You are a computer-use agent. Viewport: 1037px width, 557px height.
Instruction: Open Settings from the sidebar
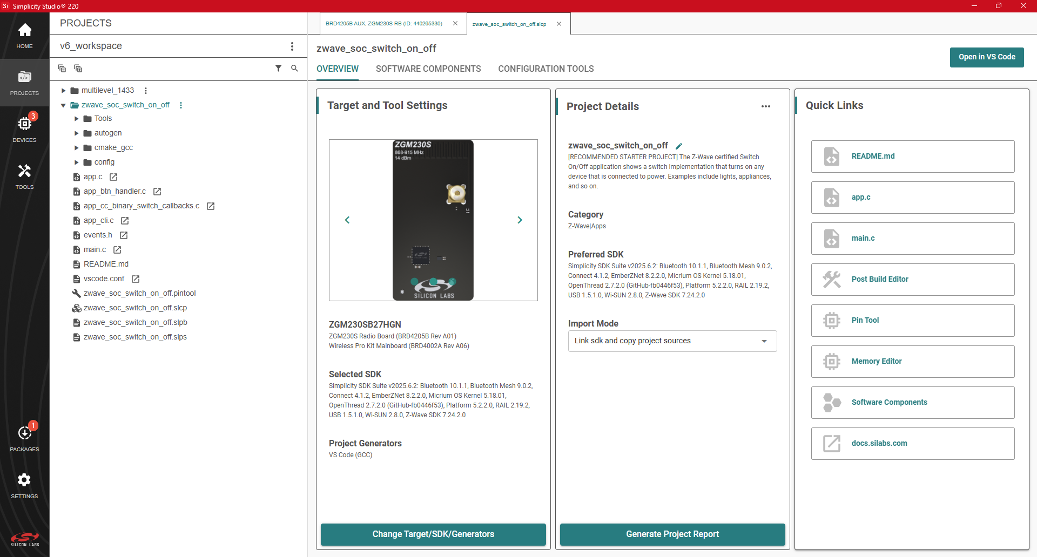[x=24, y=484]
